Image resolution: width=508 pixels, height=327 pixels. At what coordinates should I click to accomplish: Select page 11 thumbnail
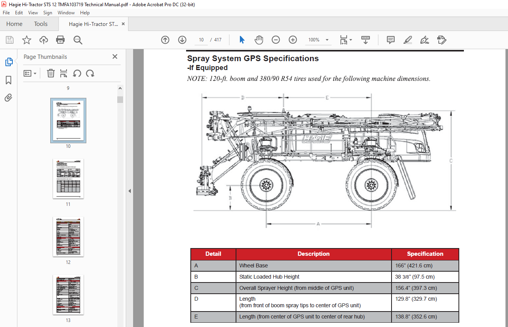point(68,178)
